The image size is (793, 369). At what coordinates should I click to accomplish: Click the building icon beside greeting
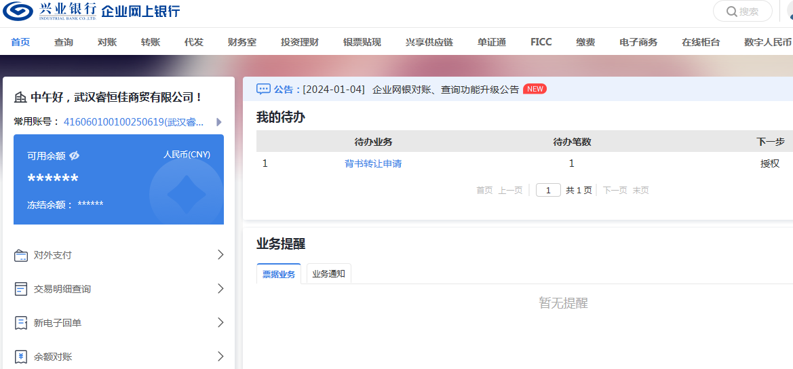[x=21, y=97]
